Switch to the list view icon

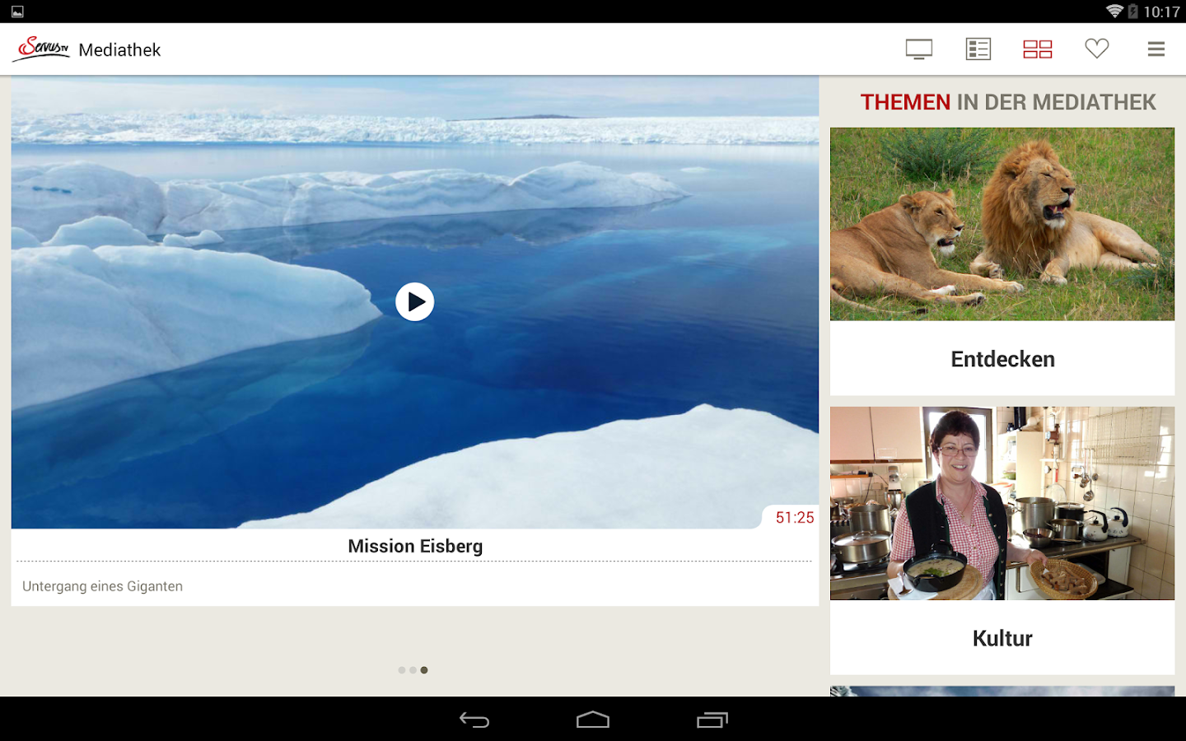(x=978, y=49)
